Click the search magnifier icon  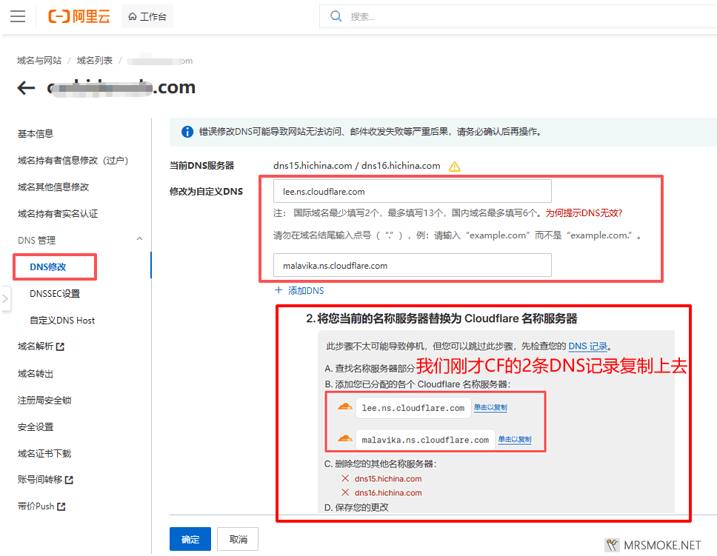pos(336,16)
